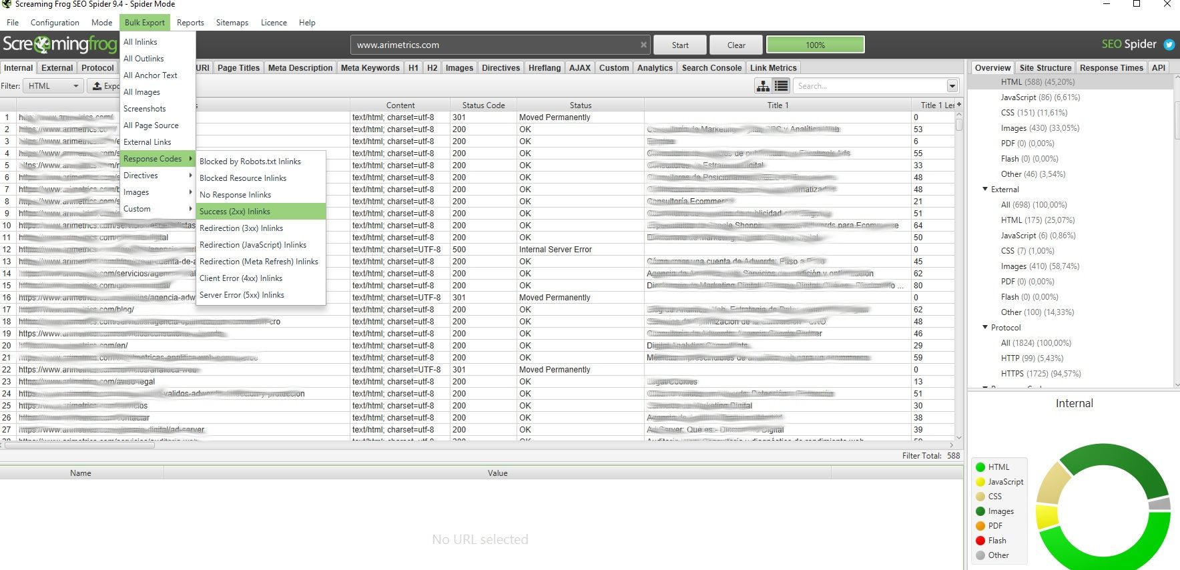Select HTTPS (1725) under Protocol
Screen dimensions: 1180x570
coord(1041,374)
